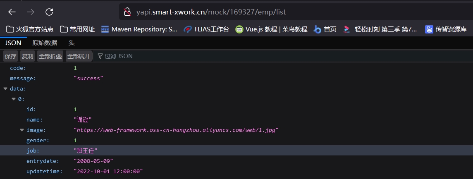The image size is (473, 179).
Task: Collapse the data node
Action: [x=5, y=88]
